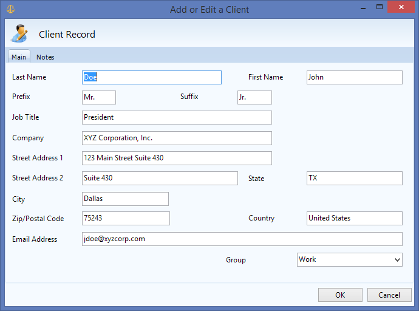The image size is (419, 311).
Task: Confirm with the OK button
Action: pyautogui.click(x=340, y=295)
